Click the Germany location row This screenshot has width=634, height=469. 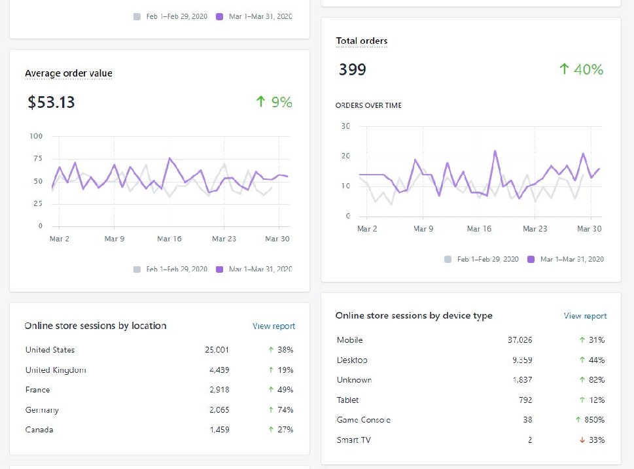(x=159, y=409)
